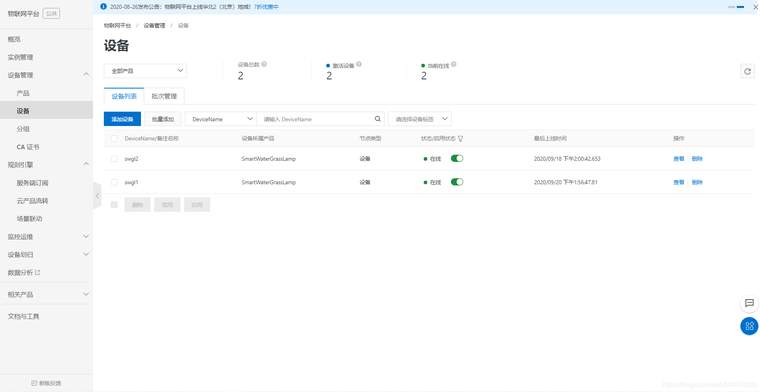Click 物联网平台 breadcrumb link
The height and width of the screenshot is (392, 760).
point(117,26)
